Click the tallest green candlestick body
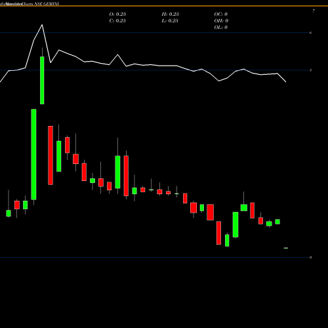Viewport: 328px width, 328px height. click(33, 154)
